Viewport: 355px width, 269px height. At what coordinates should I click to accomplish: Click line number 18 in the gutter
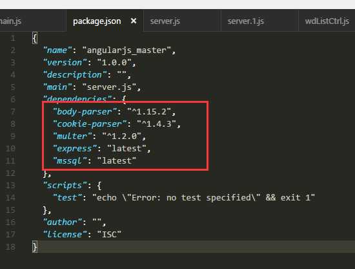point(10,247)
